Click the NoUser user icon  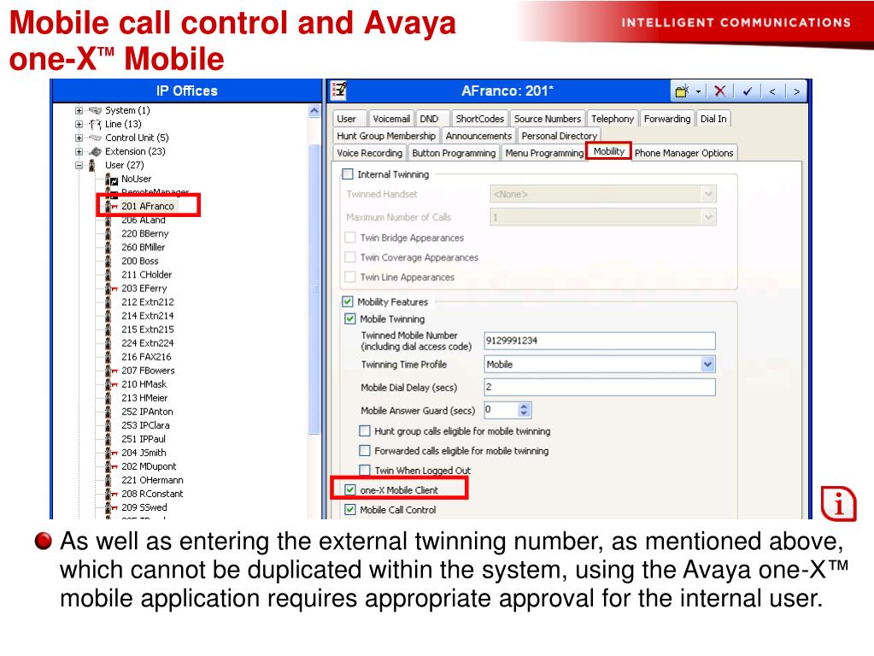(x=111, y=179)
